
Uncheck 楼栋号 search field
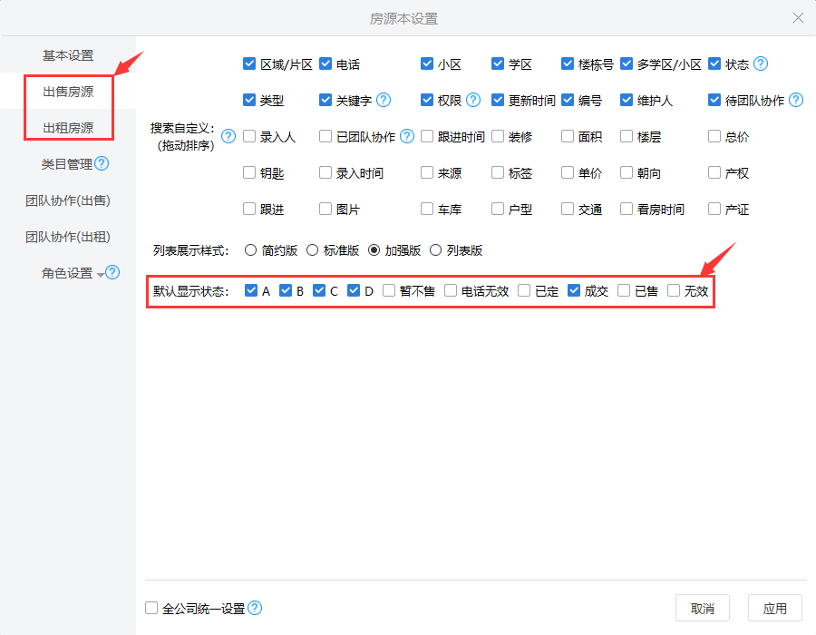[x=568, y=63]
